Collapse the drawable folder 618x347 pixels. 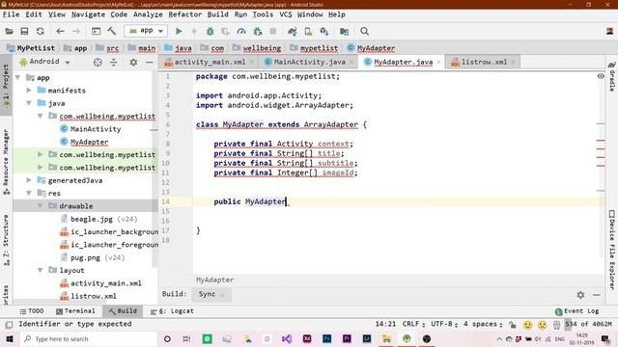coord(41,205)
